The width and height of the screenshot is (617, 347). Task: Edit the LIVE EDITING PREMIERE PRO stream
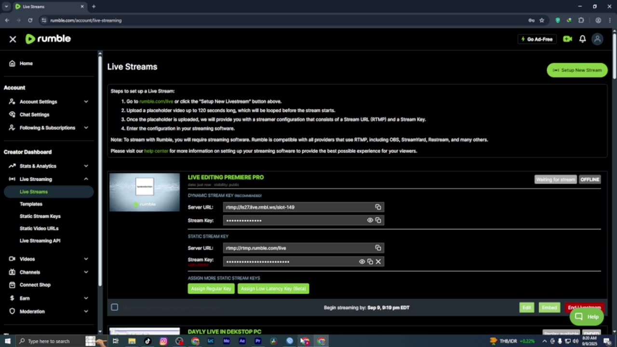[x=526, y=307]
